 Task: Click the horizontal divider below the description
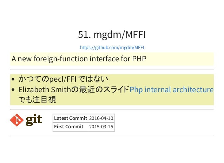pyautogui.click(x=112, y=70)
